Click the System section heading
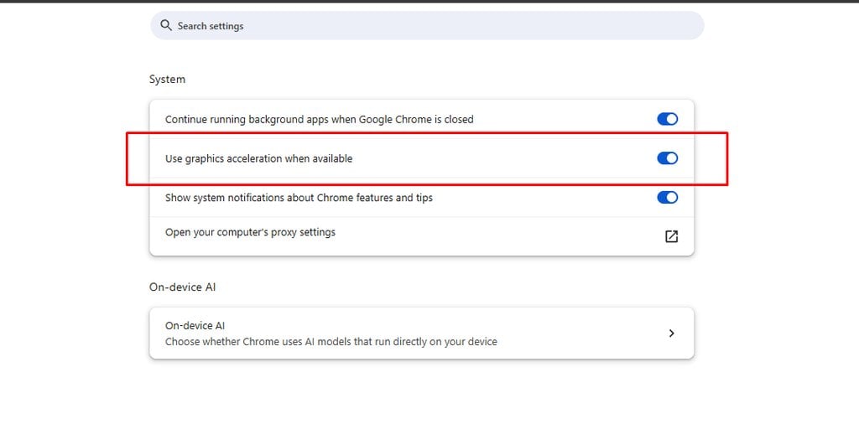The height and width of the screenshot is (429, 859). (167, 79)
